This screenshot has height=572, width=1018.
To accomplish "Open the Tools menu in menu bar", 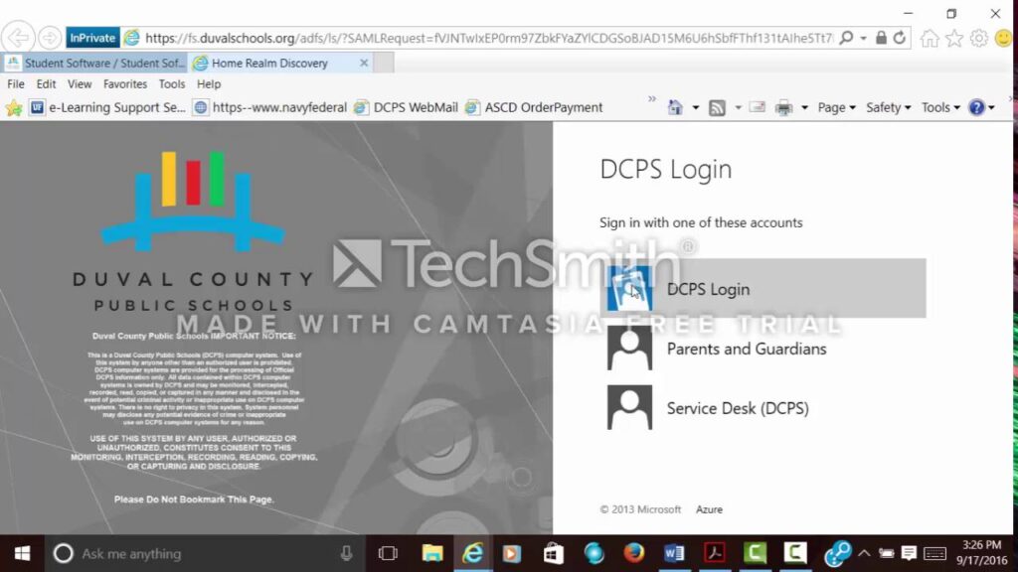I will pyautogui.click(x=171, y=83).
